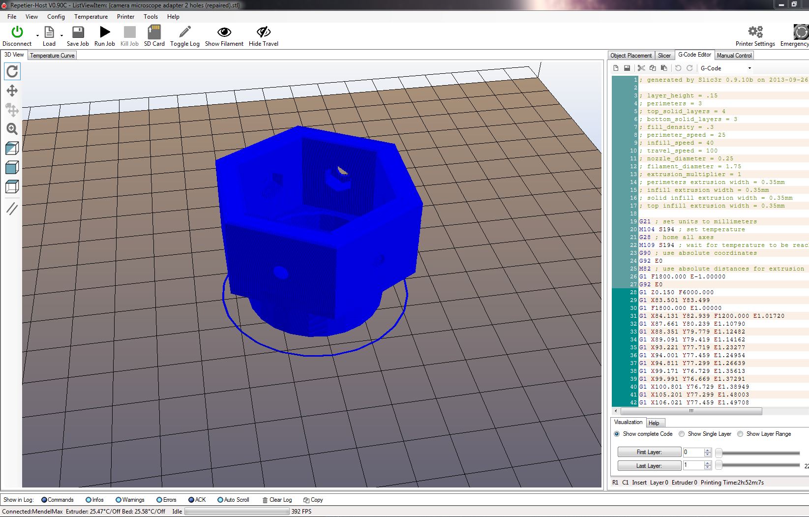Click the Last Layer number field
The height and width of the screenshot is (517, 809).
coord(693,465)
